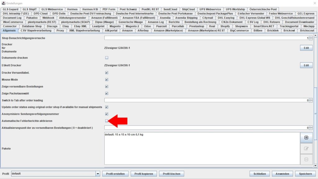Viewport: 318px width, 179px height.
Task: Click scrollbar up arrow in settings panel
Action: point(316,36)
